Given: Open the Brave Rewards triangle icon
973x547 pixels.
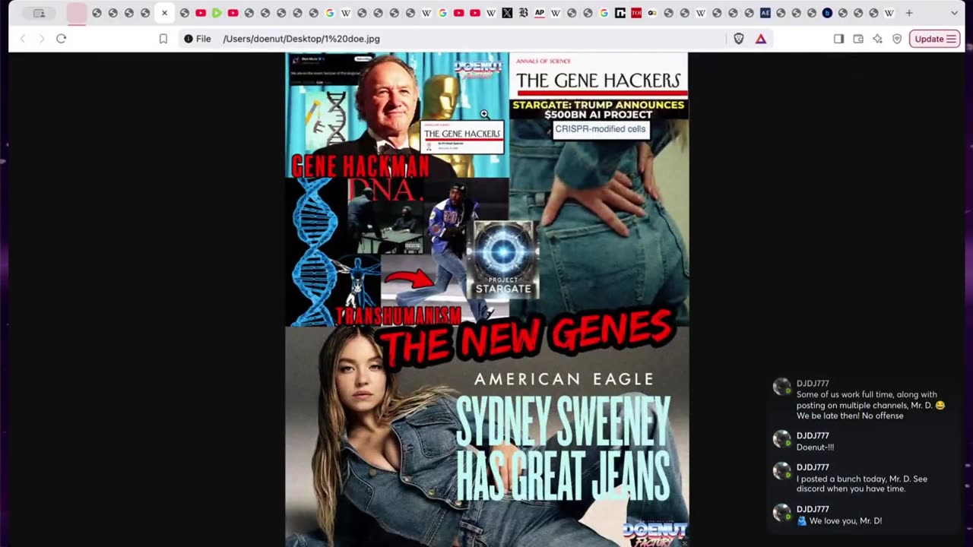Looking at the screenshot, I should (x=761, y=39).
